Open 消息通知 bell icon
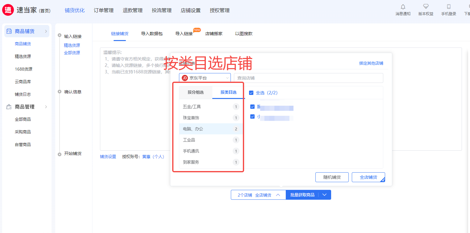The height and width of the screenshot is (233, 470). [403, 7]
